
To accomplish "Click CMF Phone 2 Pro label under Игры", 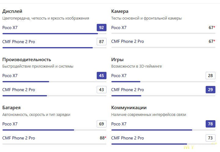I will point(128,90).
